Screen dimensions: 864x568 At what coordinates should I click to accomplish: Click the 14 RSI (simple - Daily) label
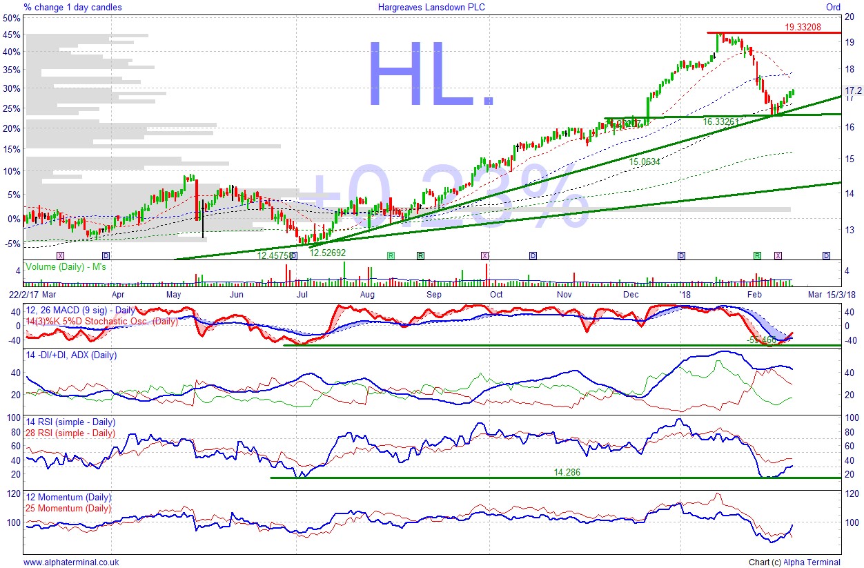[x=70, y=422]
